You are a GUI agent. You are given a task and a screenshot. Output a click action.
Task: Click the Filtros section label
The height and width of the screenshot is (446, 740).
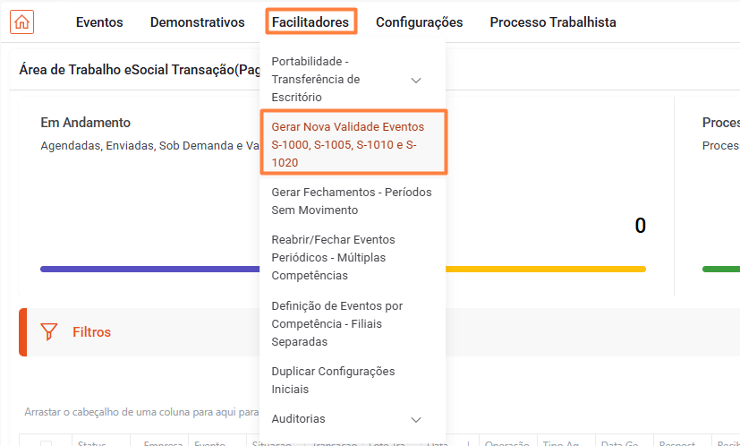[91, 332]
